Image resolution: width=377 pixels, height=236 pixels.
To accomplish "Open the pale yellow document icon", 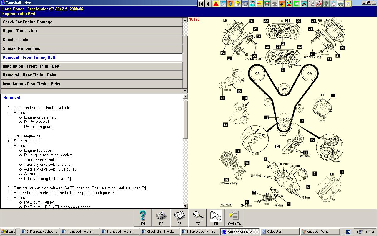I will click(348, 4).
